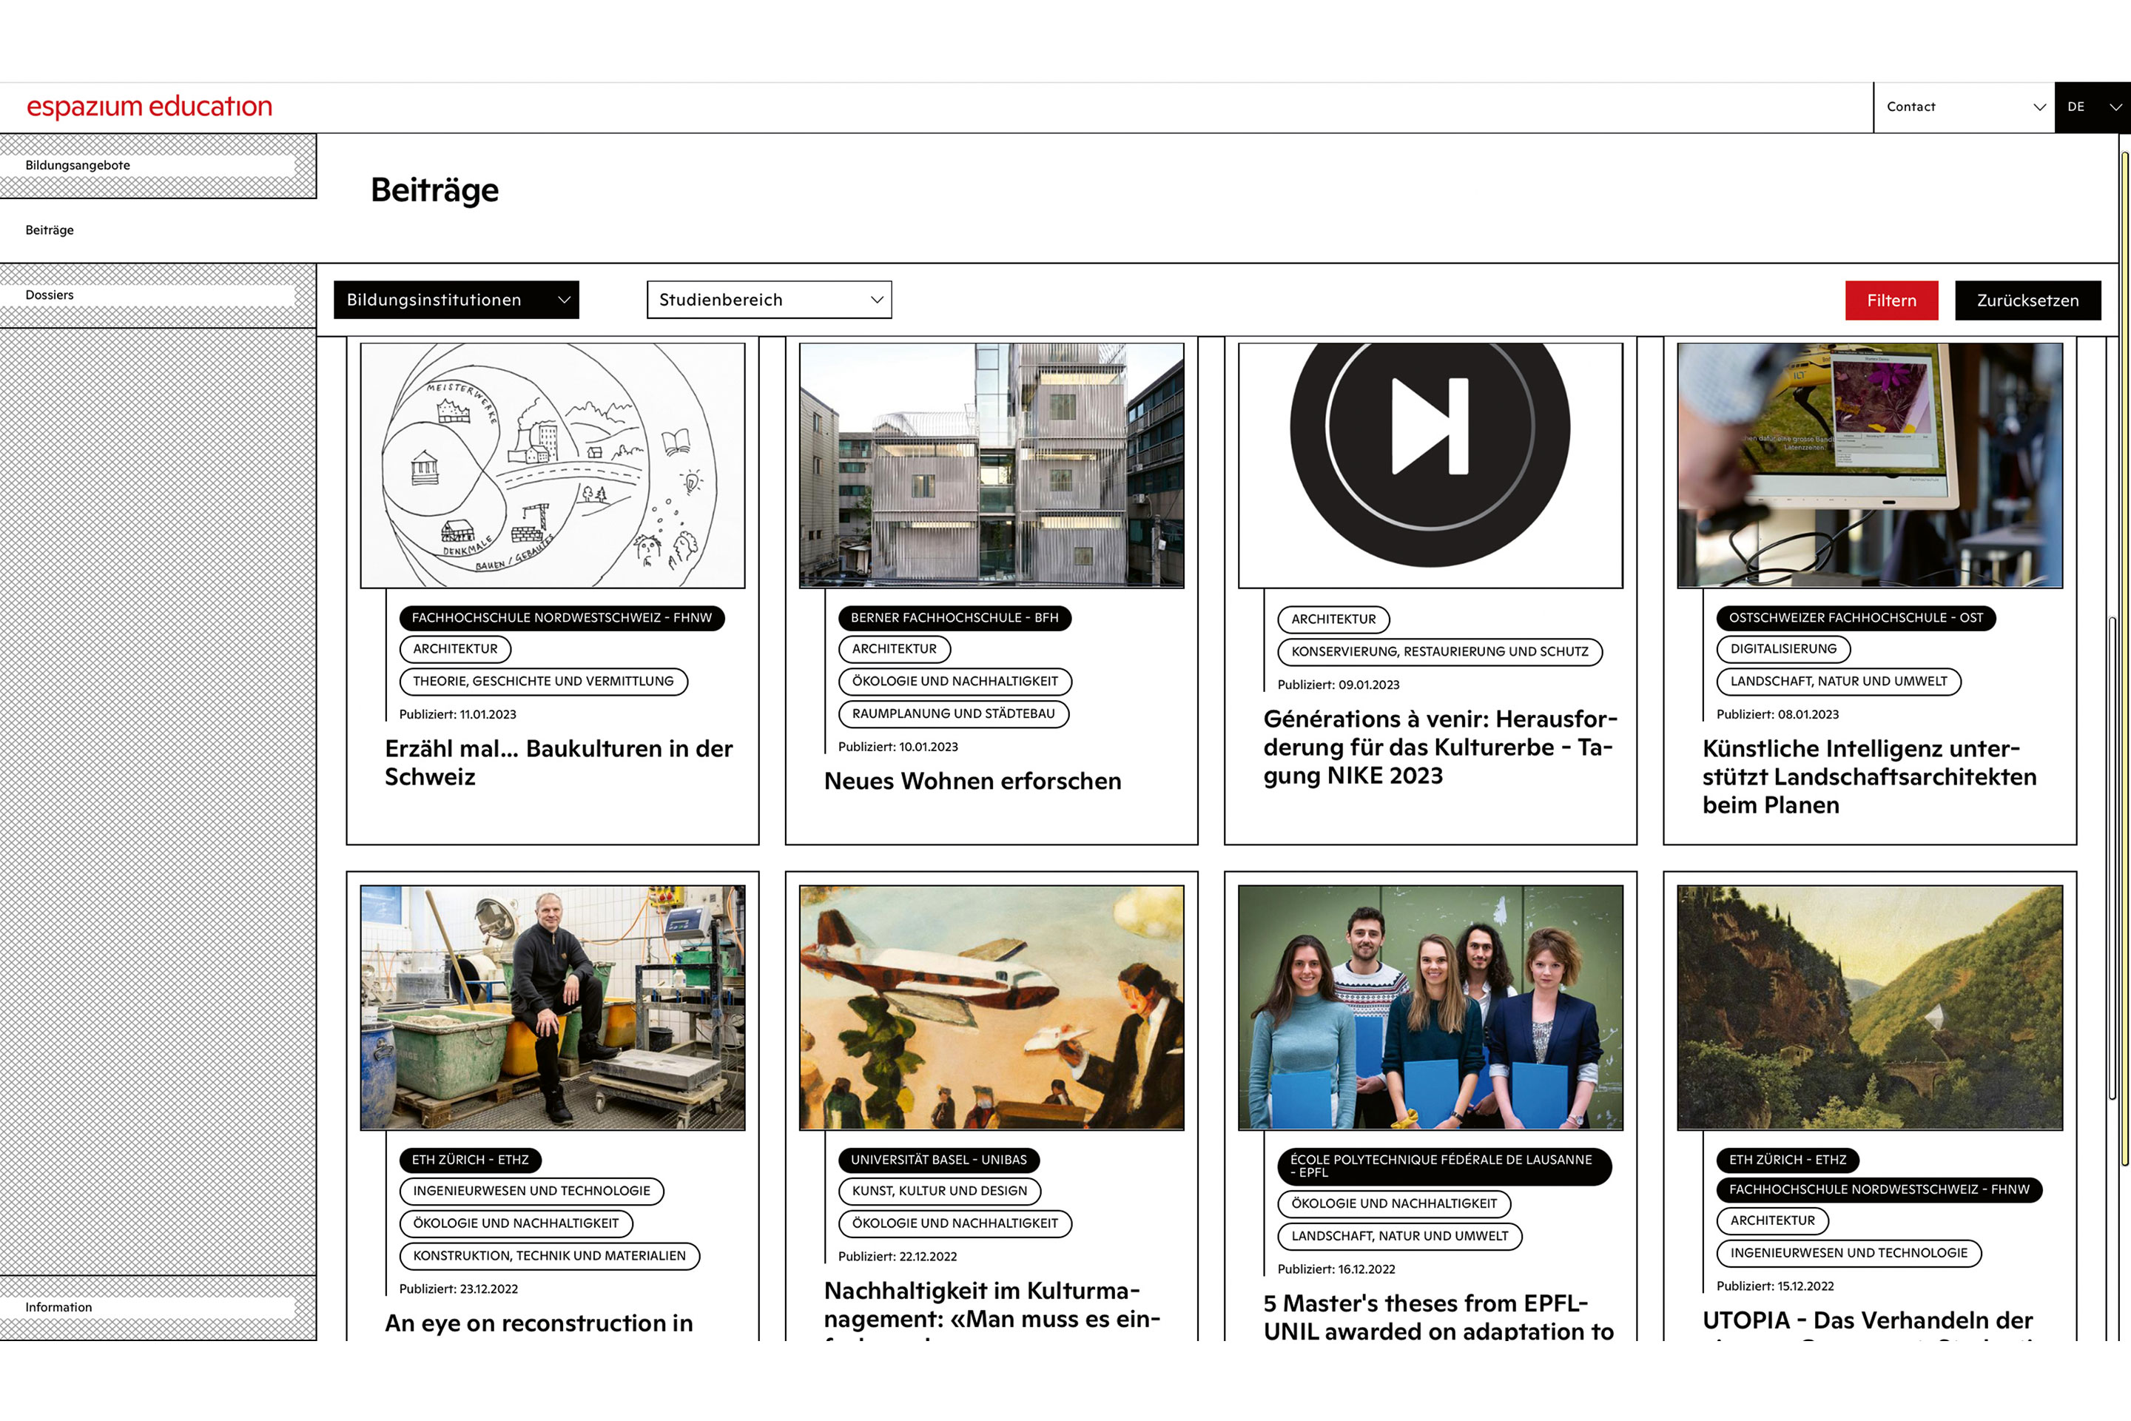
Task: Expand the Studienbereich filter dropdown
Action: [770, 300]
